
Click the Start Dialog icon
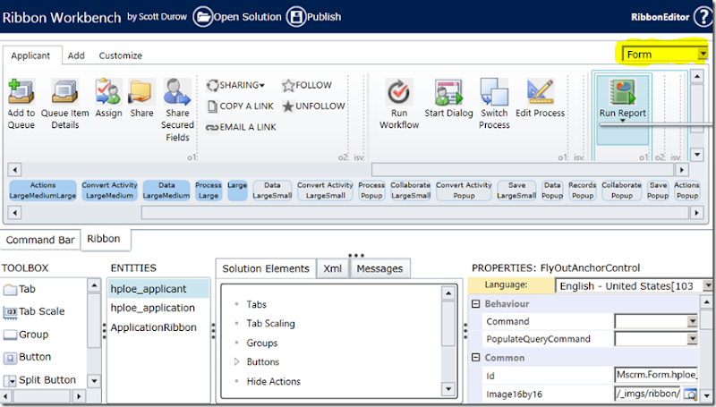tap(447, 92)
